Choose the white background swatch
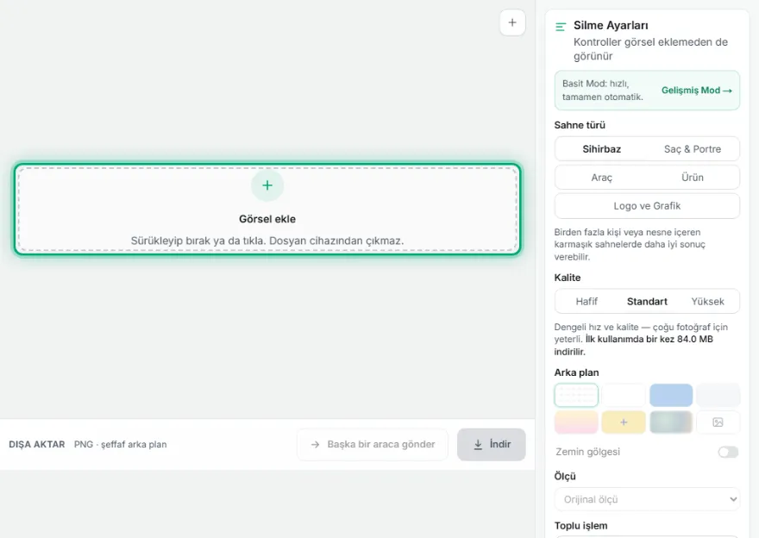This screenshot has width=759, height=538. (x=624, y=395)
